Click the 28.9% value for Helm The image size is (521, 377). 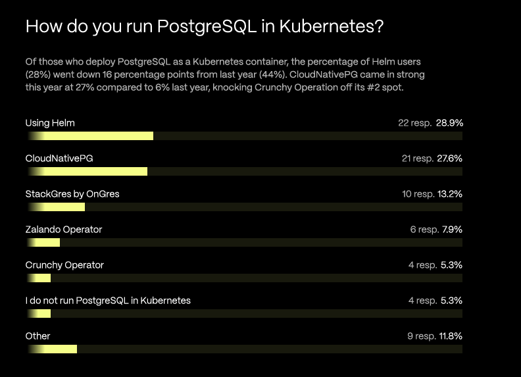449,123
